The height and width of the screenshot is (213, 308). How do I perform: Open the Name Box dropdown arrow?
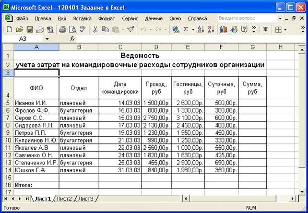pos(47,39)
